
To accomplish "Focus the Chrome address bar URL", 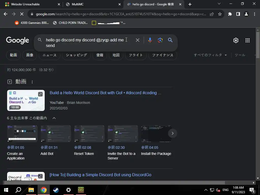I will tap(121, 14).
